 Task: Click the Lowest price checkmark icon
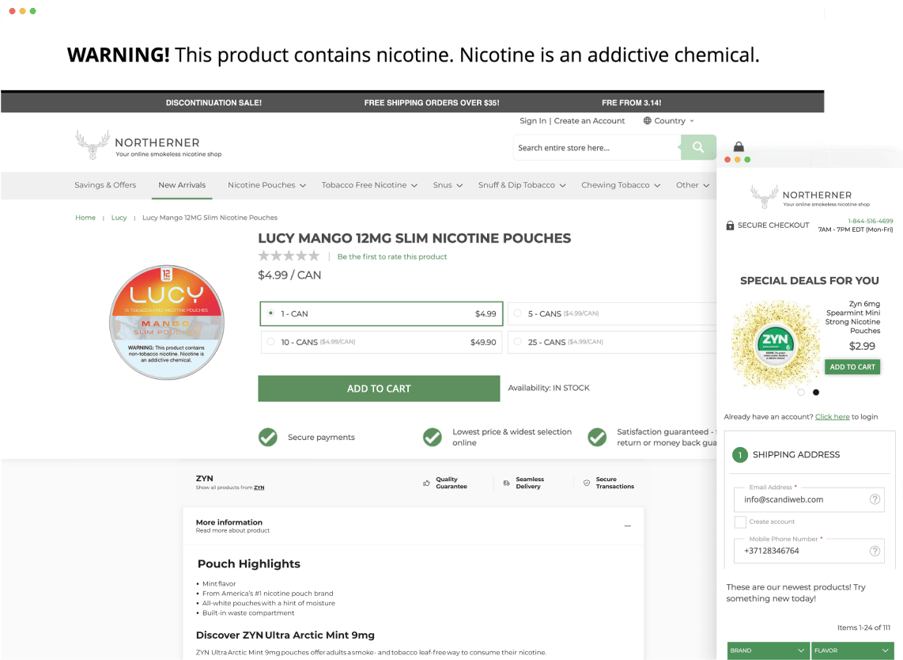point(433,438)
